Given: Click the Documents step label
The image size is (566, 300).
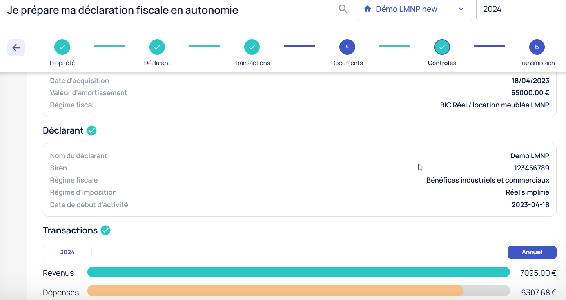Looking at the screenshot, I should coord(347,63).
